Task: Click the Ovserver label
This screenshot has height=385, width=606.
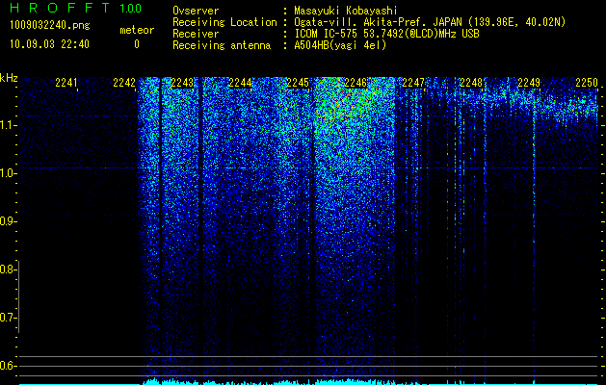Action: (196, 12)
